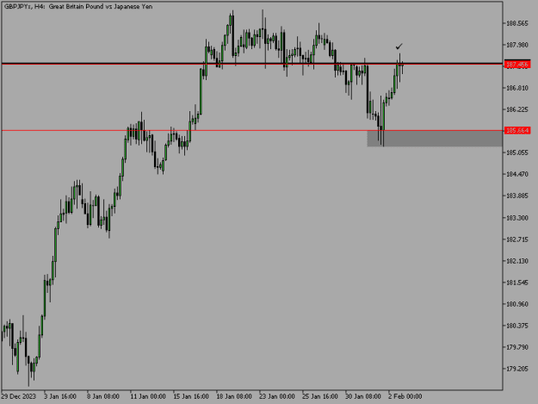Click the 3 Jan 16:00 time label
This screenshot has width=538, height=404.
[60, 396]
